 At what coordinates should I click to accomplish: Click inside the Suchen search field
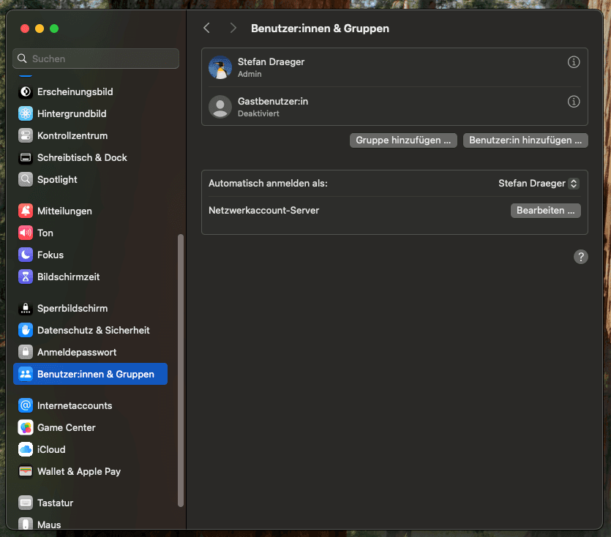click(x=95, y=59)
